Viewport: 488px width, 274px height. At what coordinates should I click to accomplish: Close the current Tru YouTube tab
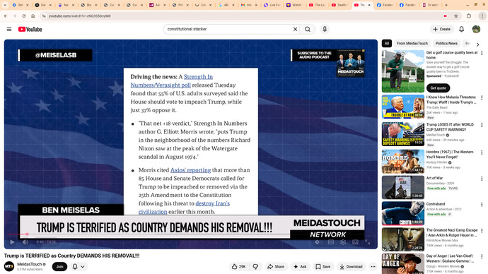point(369,5)
